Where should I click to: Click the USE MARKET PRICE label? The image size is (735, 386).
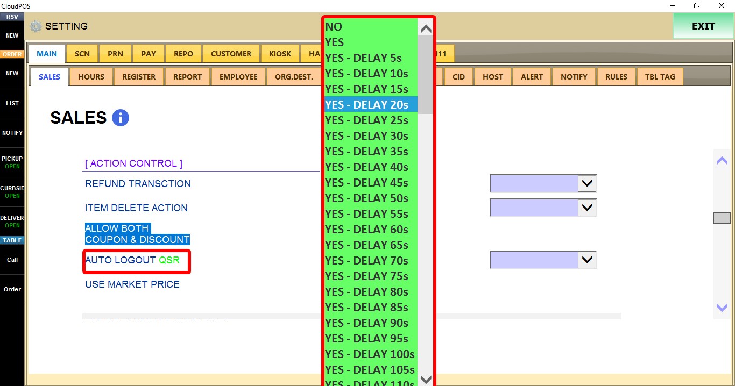(x=132, y=284)
